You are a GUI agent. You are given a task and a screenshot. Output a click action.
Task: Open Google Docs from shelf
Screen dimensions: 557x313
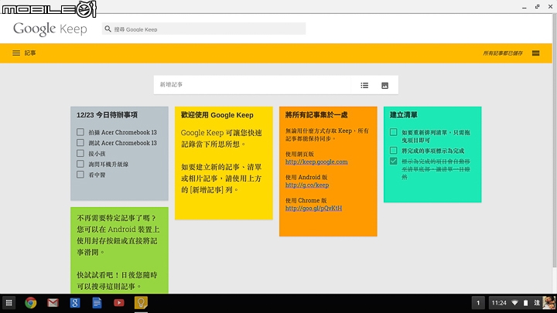coord(97,303)
